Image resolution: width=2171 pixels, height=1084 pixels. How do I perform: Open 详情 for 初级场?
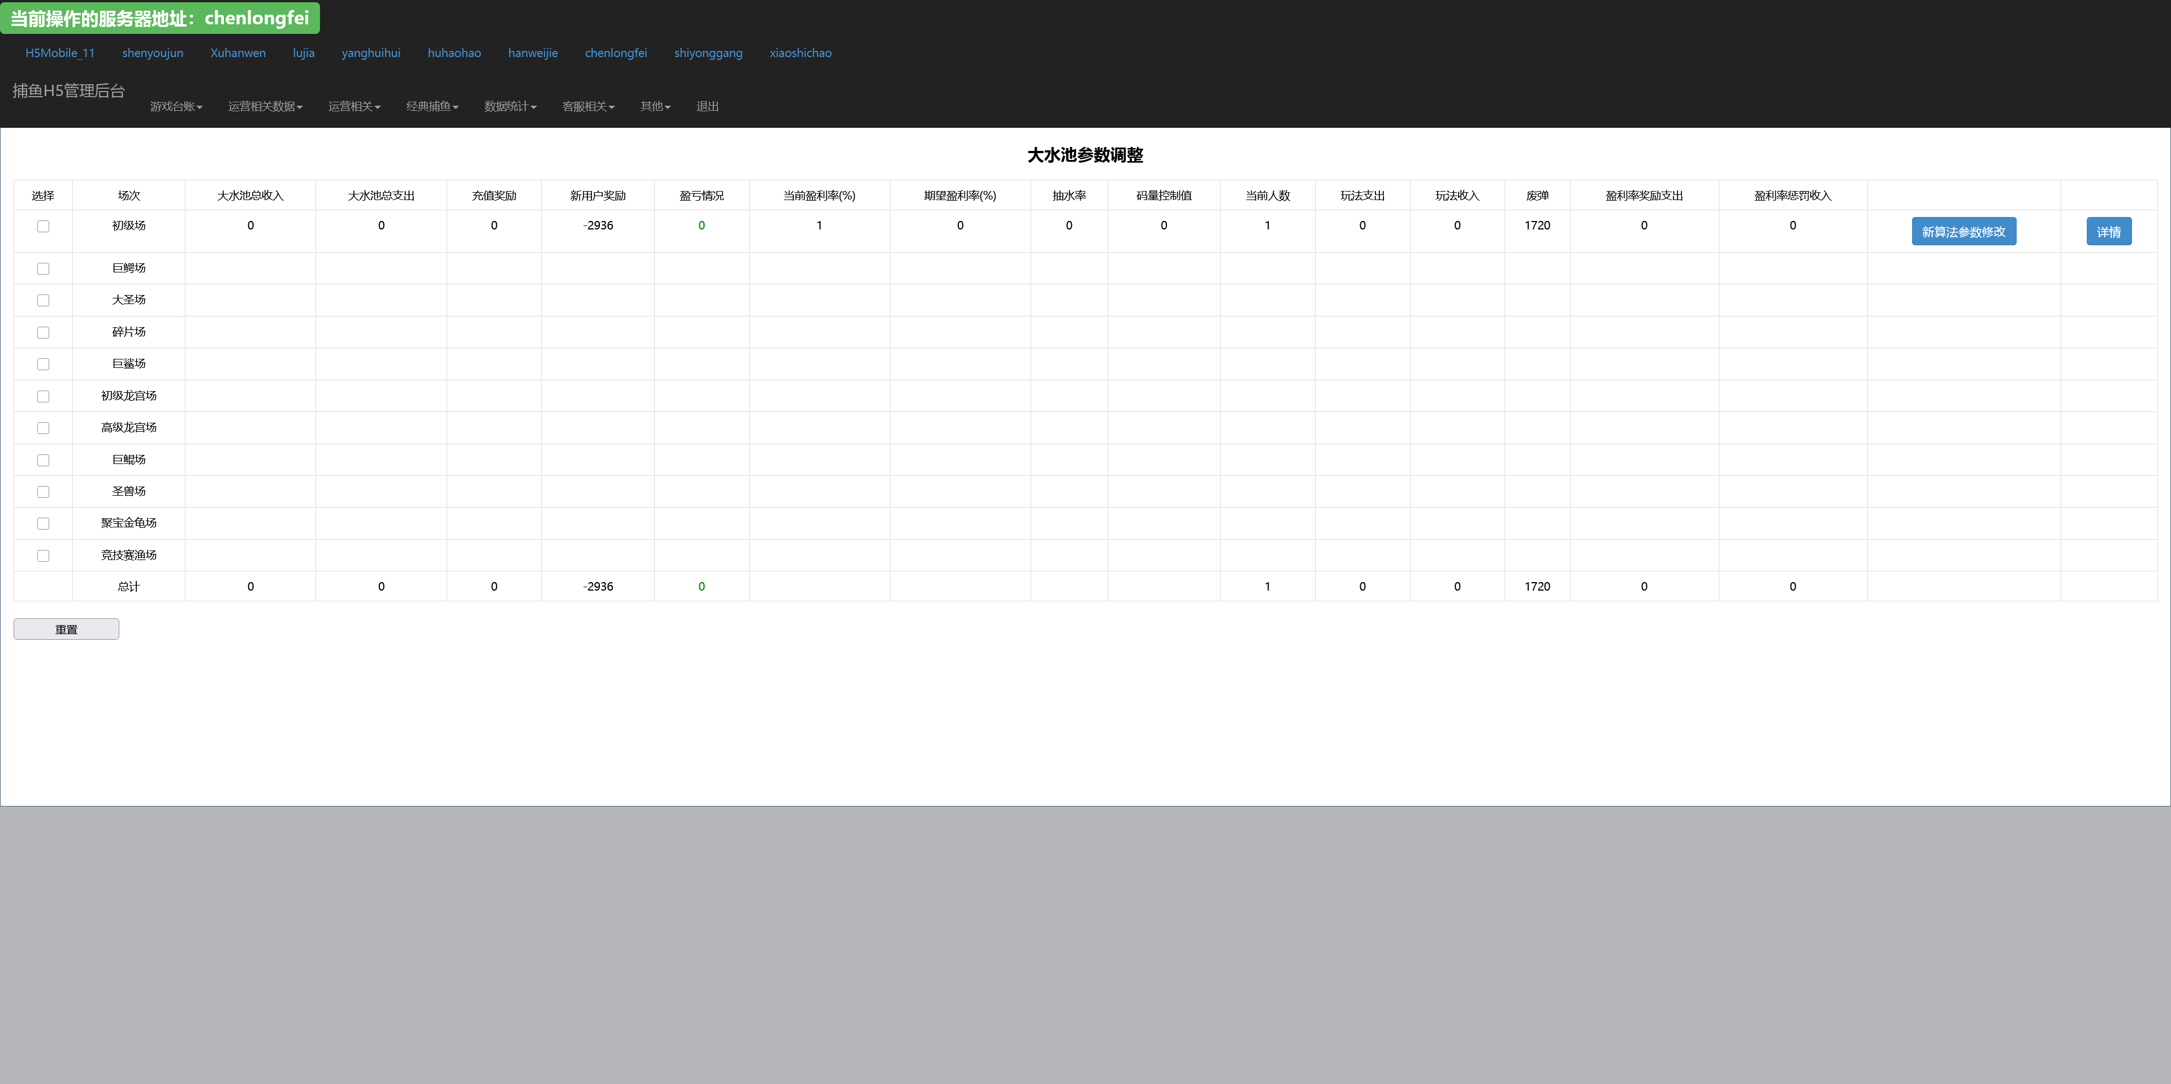(x=2108, y=232)
